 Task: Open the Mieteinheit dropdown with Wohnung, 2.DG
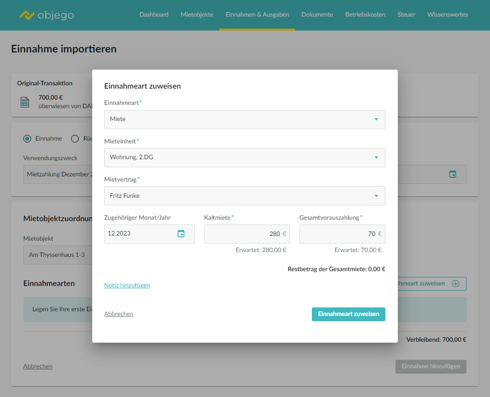pyautogui.click(x=245, y=157)
